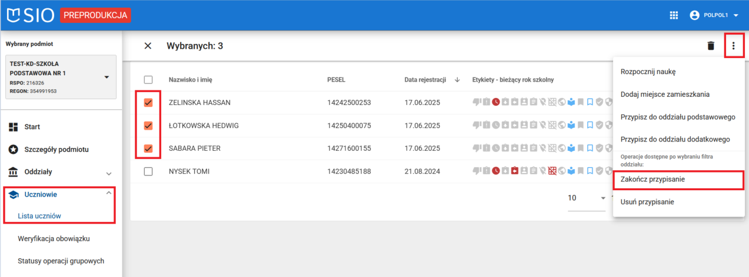The image size is (749, 277).
Task: Open Start dashboard in sidebar
Action: point(32,127)
